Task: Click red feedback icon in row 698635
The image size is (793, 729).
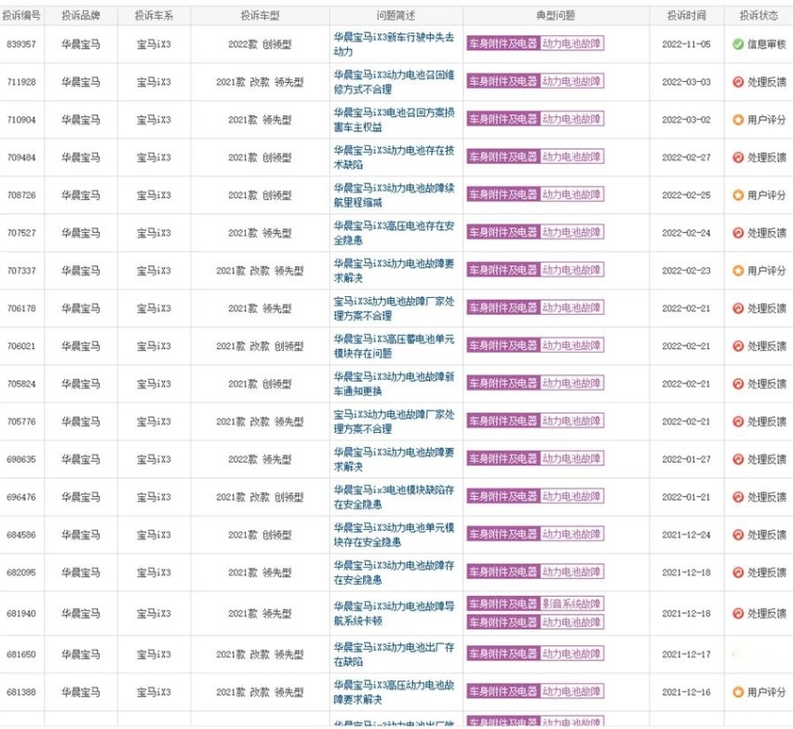Action: [x=738, y=459]
